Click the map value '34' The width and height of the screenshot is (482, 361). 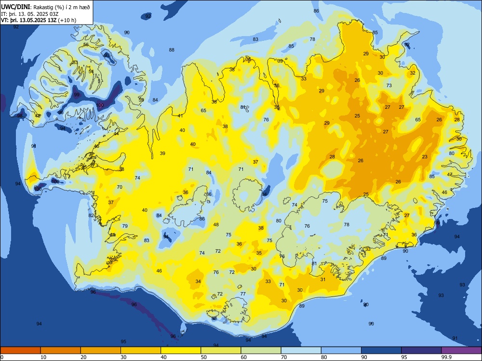pyautogui.click(x=198, y=281)
